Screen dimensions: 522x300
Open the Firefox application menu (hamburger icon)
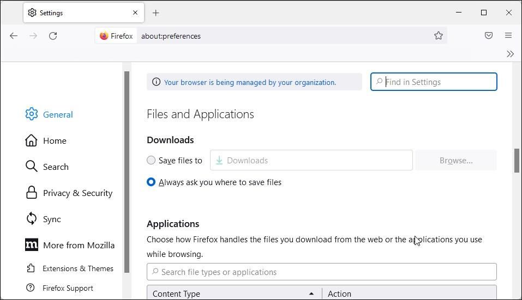click(x=508, y=36)
